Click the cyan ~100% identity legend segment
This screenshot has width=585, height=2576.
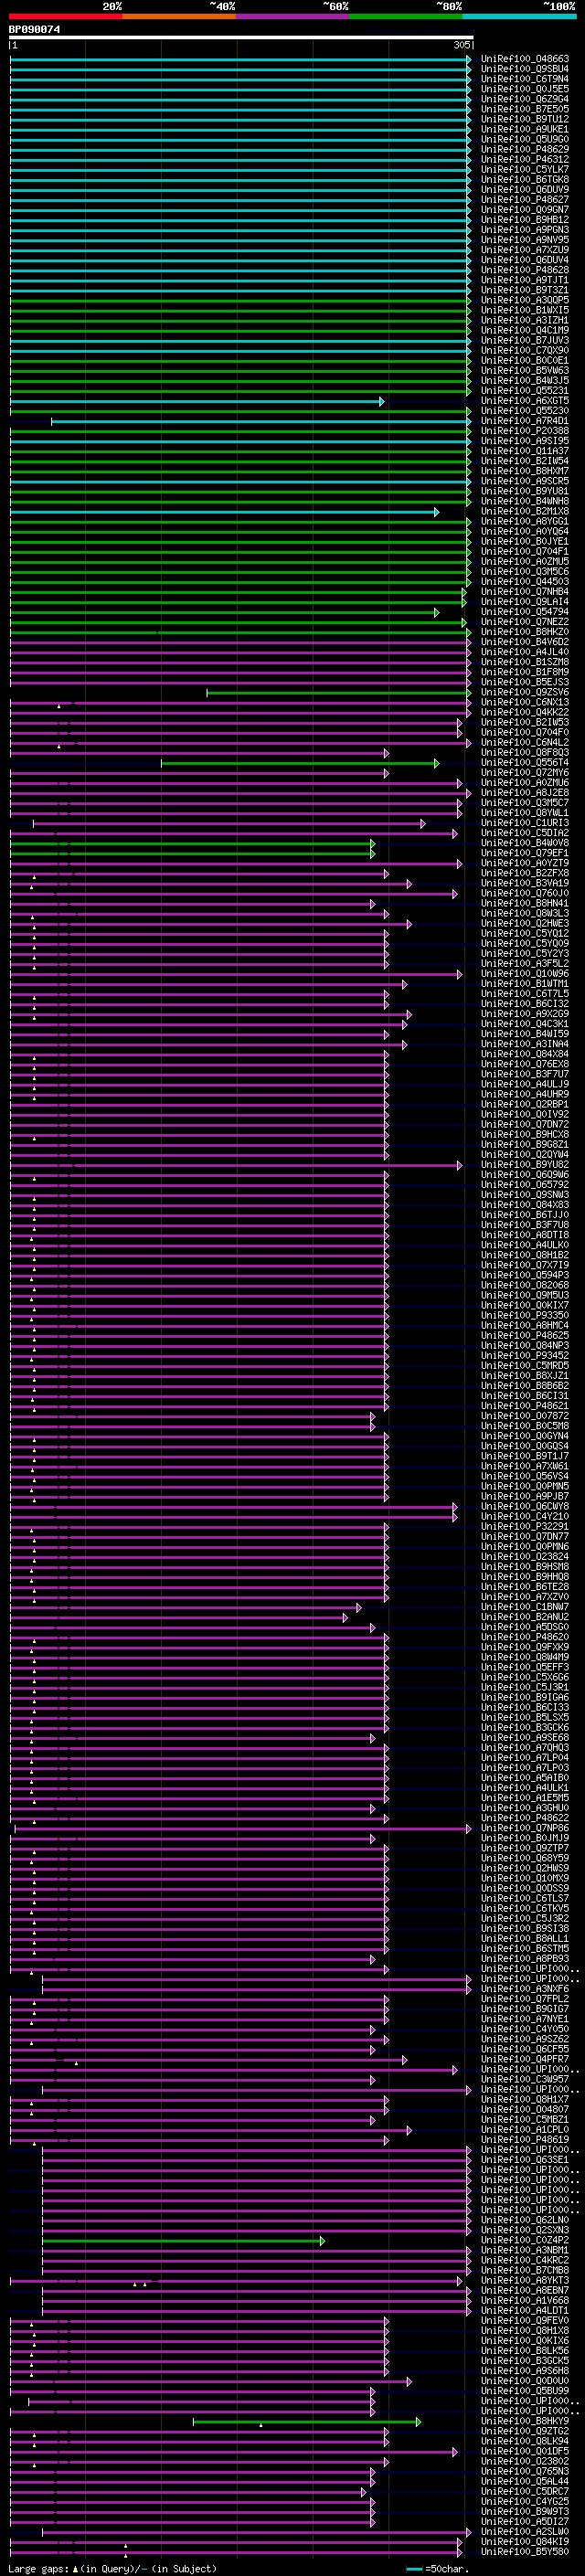[519, 16]
